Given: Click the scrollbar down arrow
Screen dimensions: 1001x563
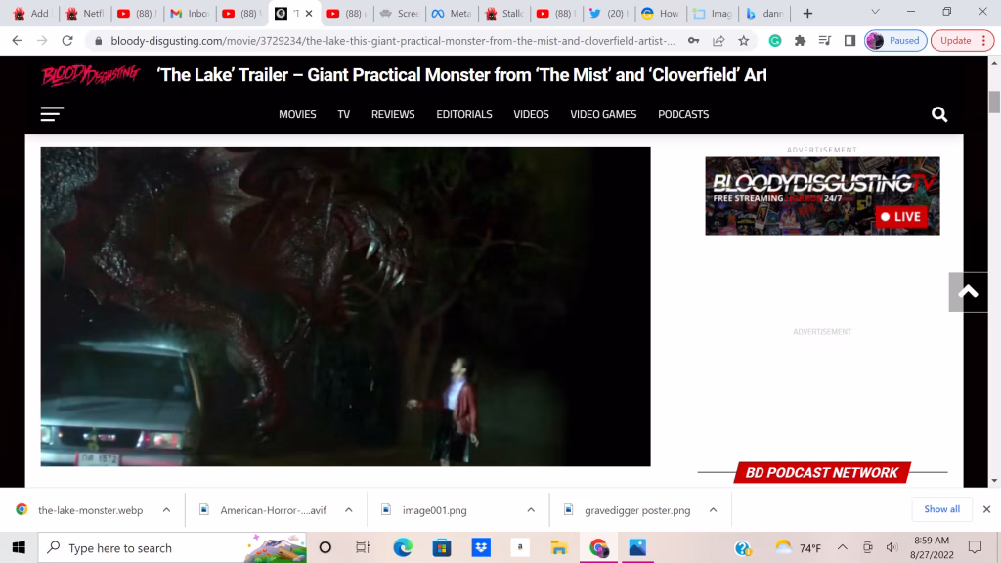Looking at the screenshot, I should [x=994, y=481].
